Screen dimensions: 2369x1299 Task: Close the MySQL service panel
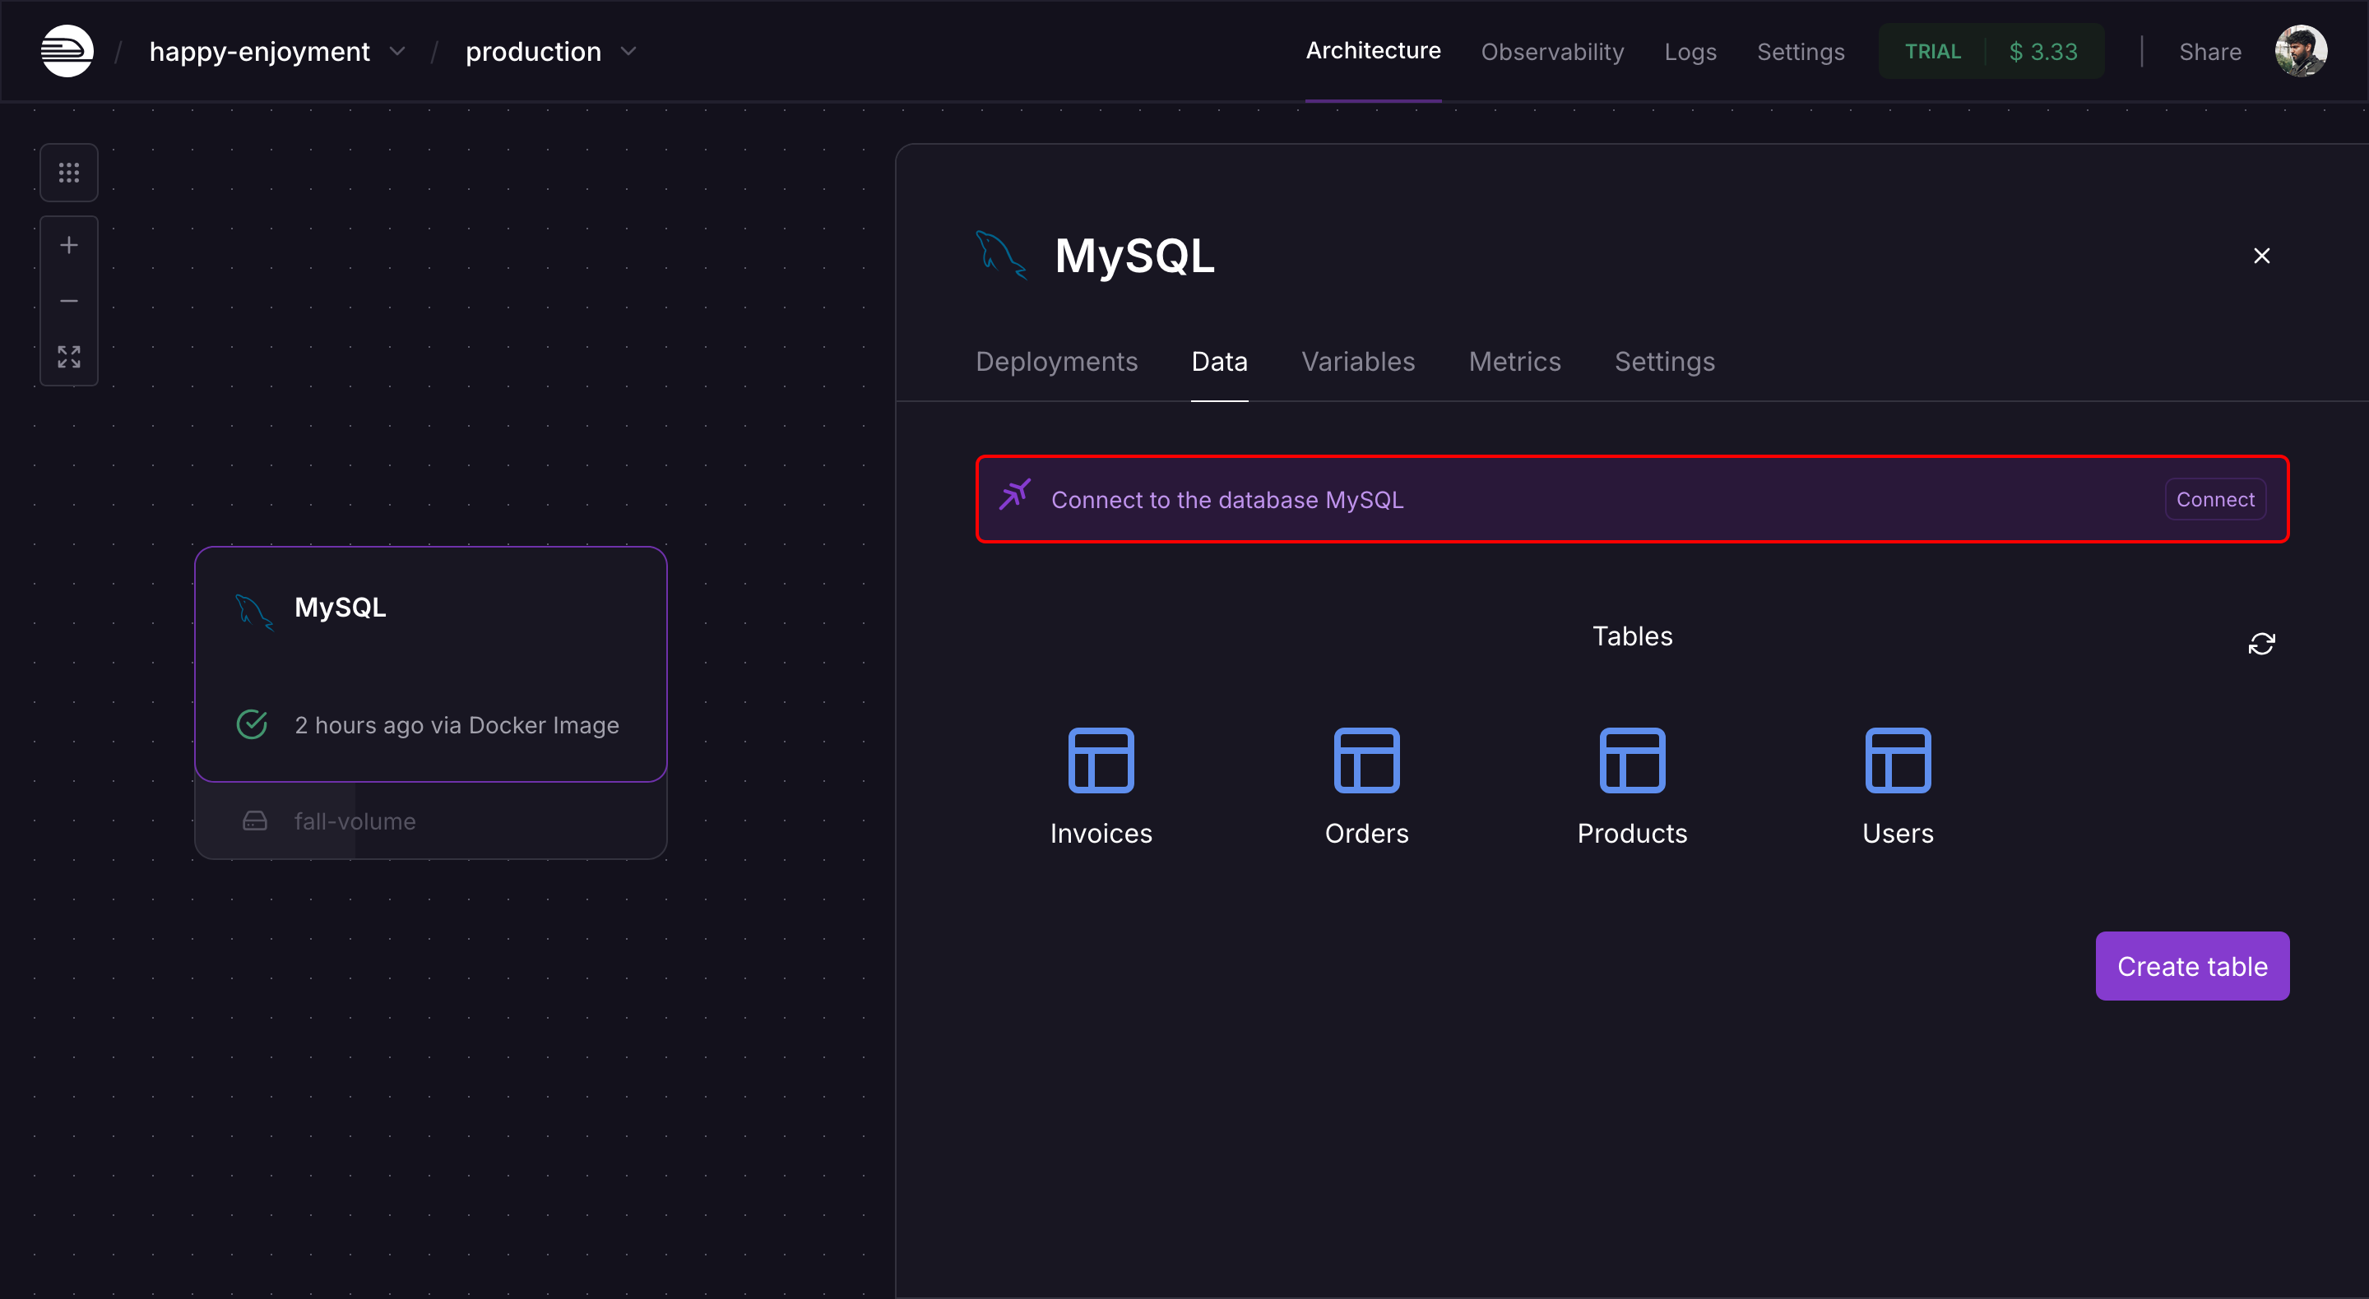2261,256
